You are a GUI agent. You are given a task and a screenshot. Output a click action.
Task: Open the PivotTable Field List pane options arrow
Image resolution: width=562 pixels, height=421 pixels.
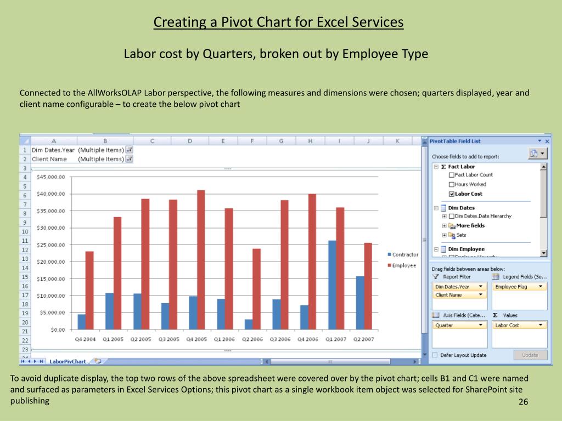(x=539, y=141)
